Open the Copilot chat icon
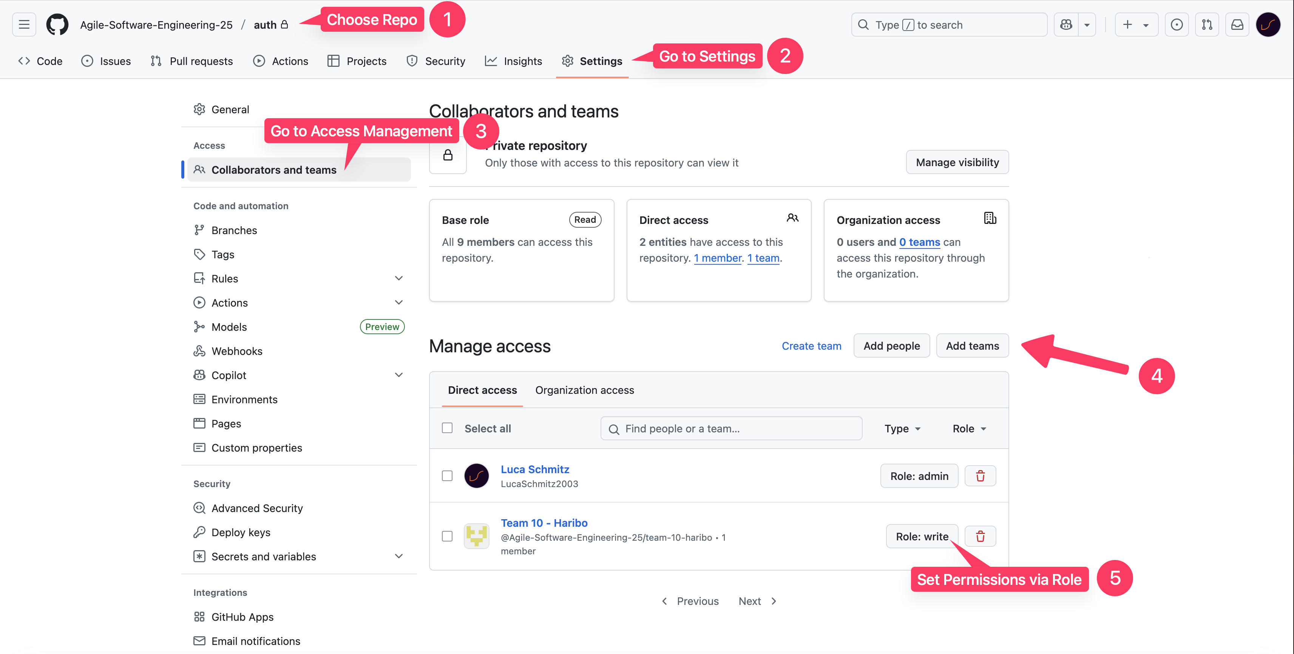The height and width of the screenshot is (654, 1294). [x=1066, y=25]
